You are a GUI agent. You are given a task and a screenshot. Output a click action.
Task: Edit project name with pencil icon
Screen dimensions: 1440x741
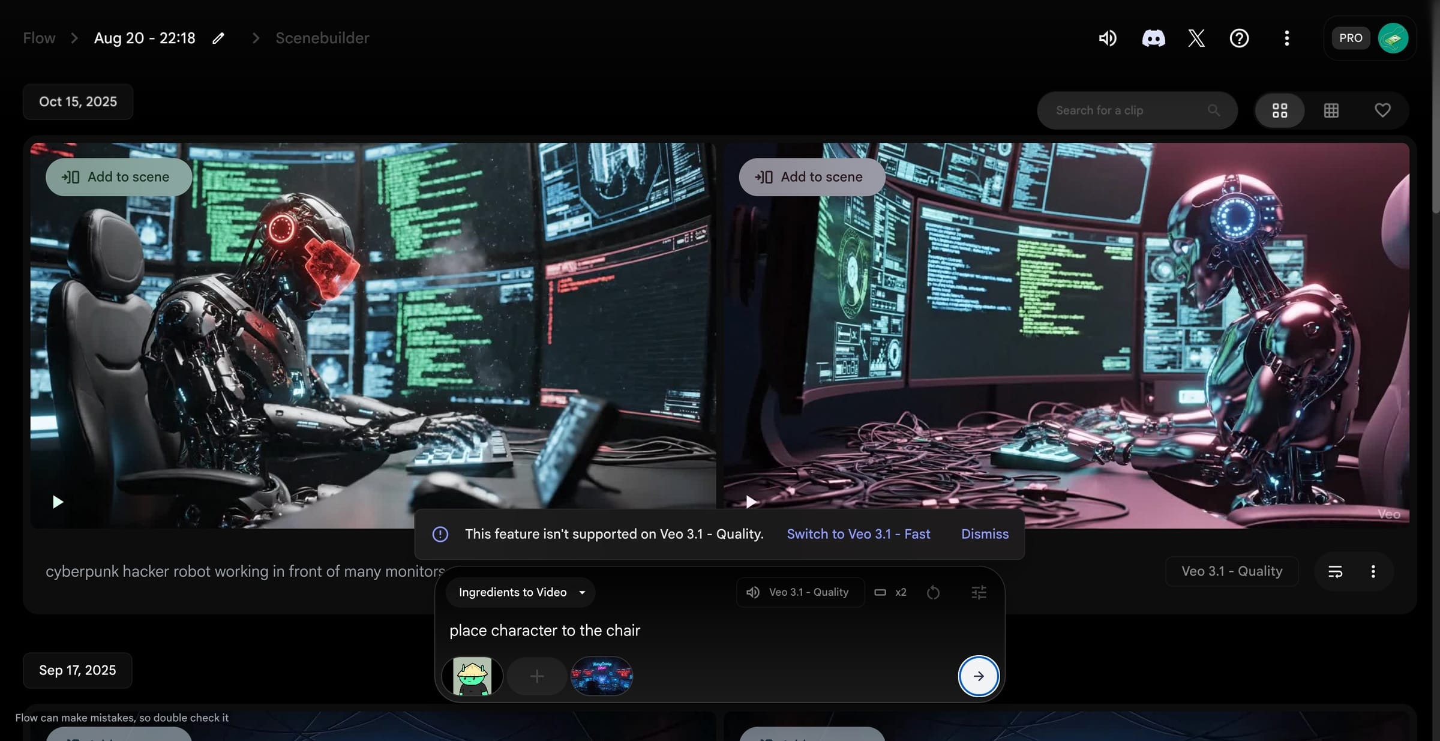[218, 38]
